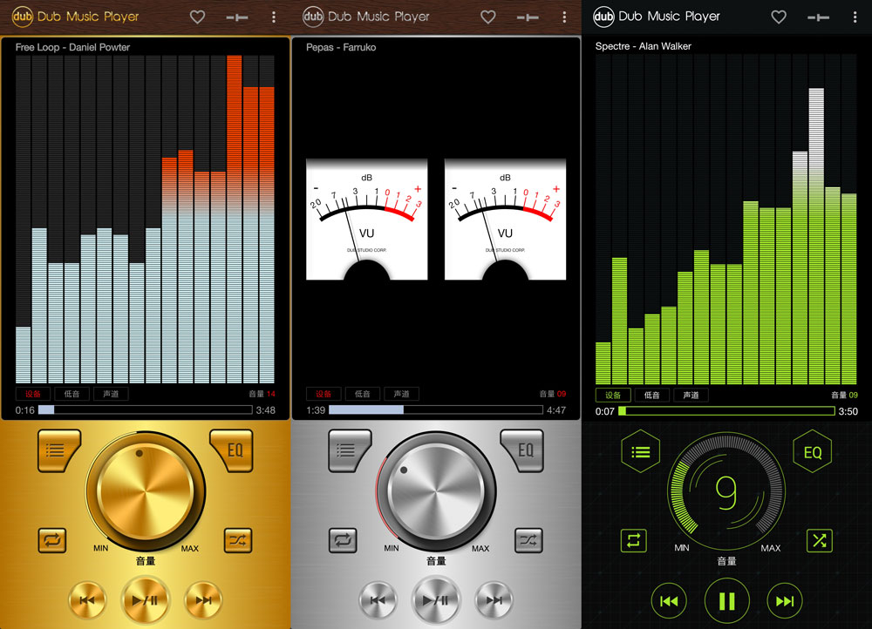Tap the heart favorite icon in silver player

click(x=488, y=17)
